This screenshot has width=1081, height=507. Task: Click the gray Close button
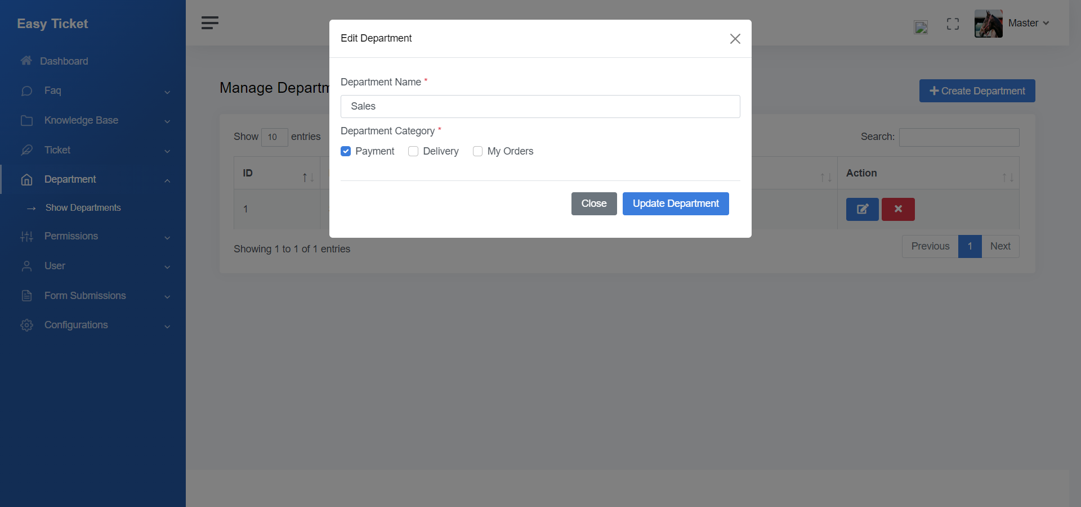[x=593, y=203]
